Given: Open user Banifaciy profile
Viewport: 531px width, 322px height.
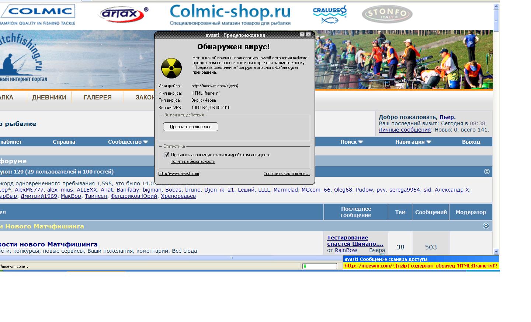Looking at the screenshot, I should pos(128,190).
